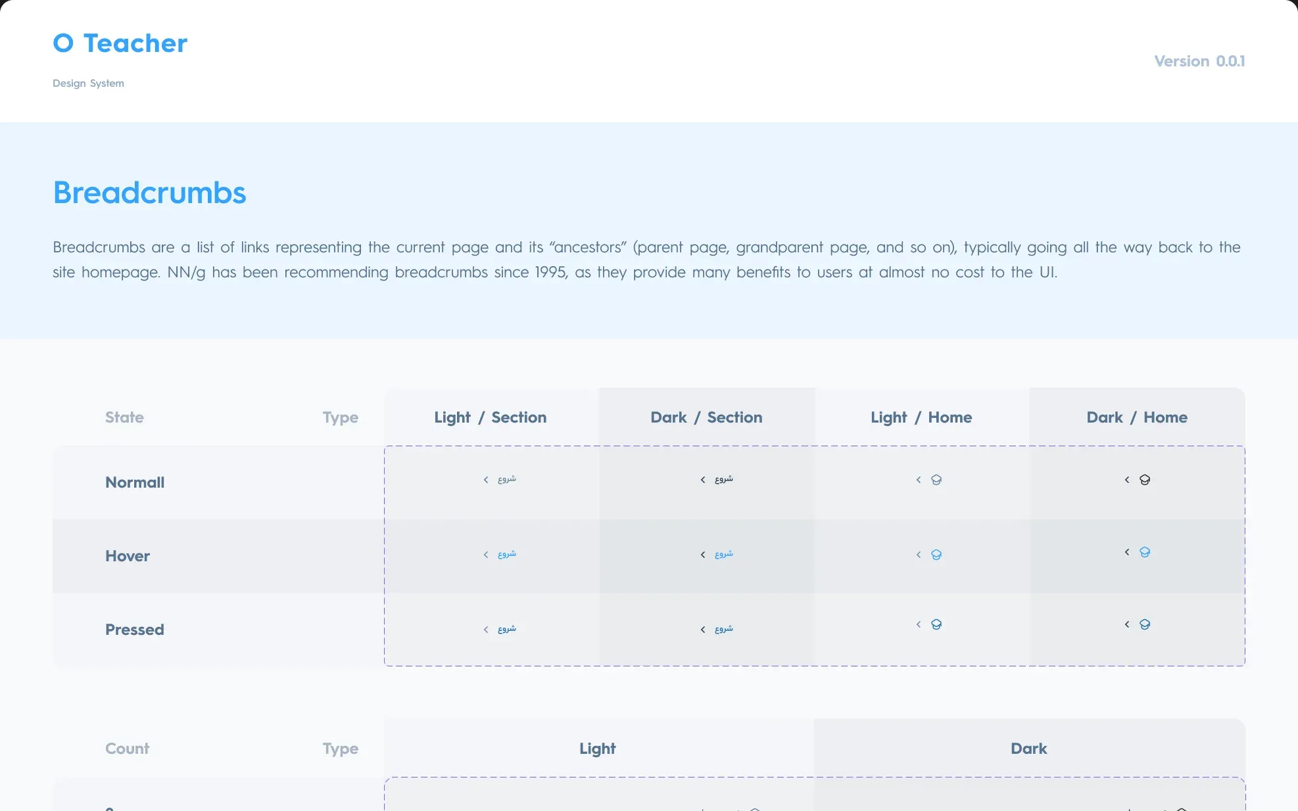Click the Hover row label
Image resolution: width=1298 pixels, height=811 pixels.
point(128,556)
